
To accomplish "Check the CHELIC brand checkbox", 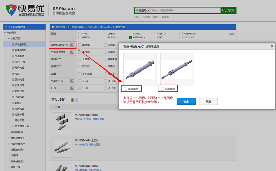I will coord(105,33).
